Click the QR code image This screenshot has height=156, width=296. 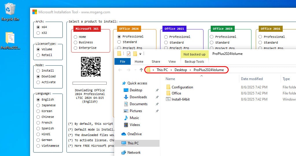pos(90,67)
